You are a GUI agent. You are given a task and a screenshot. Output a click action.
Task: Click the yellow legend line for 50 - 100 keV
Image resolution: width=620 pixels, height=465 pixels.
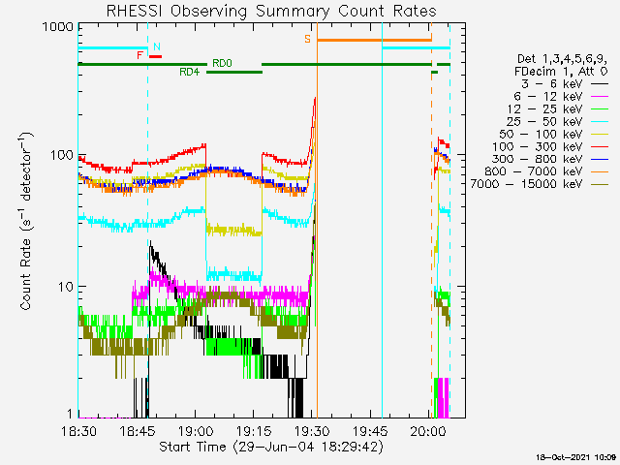pos(600,135)
